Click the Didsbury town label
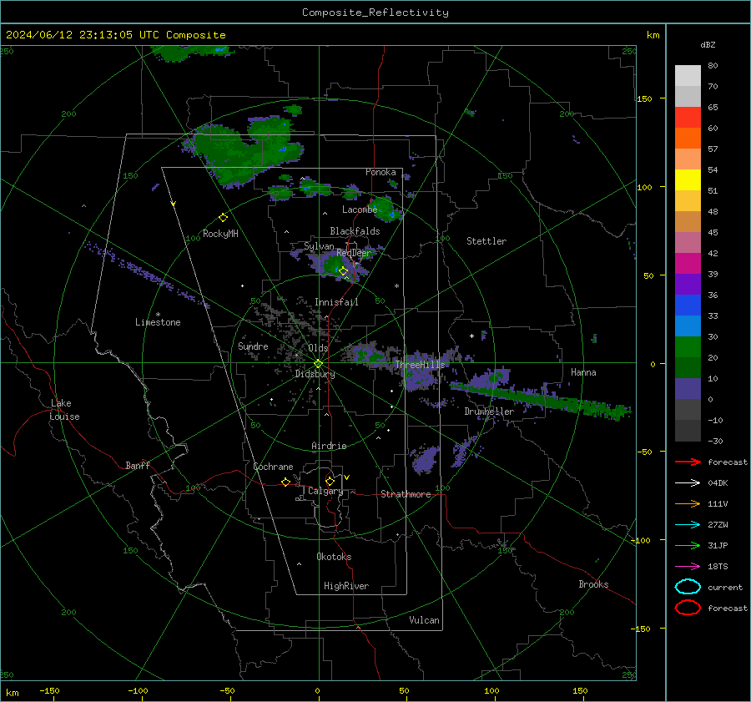This screenshot has width=751, height=702. click(315, 374)
